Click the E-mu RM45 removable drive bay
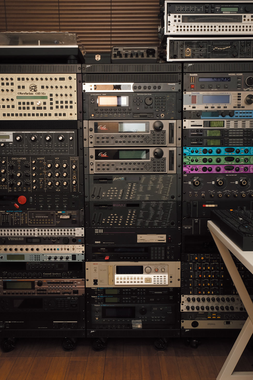The image size is (253, 380). tap(151, 238)
